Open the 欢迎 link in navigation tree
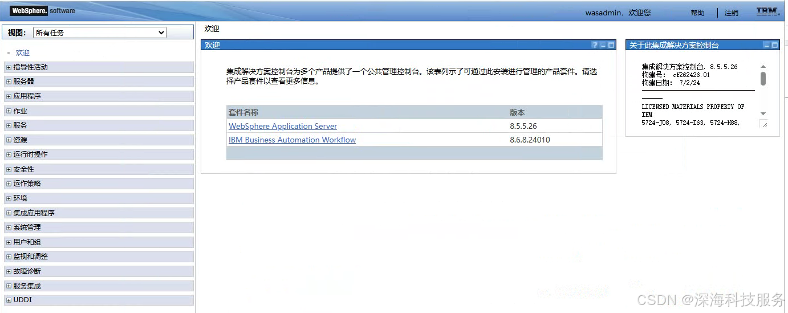Viewport: 788px width, 313px height. pos(23,52)
